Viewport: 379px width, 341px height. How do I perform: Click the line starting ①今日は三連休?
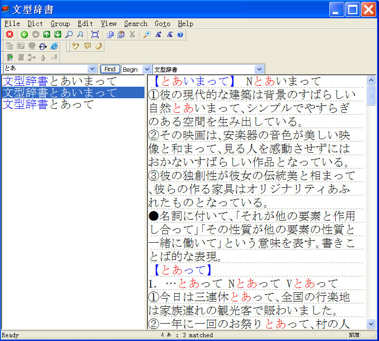pos(249,297)
